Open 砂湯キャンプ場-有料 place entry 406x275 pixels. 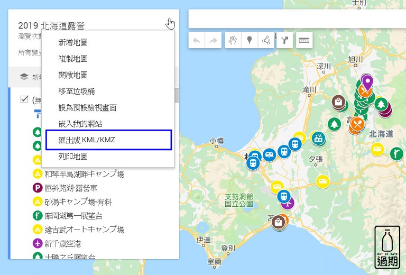coord(78,201)
